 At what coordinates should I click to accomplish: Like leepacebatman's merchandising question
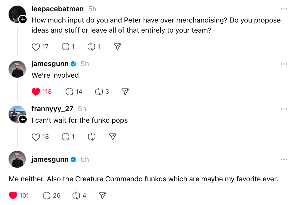[36, 47]
